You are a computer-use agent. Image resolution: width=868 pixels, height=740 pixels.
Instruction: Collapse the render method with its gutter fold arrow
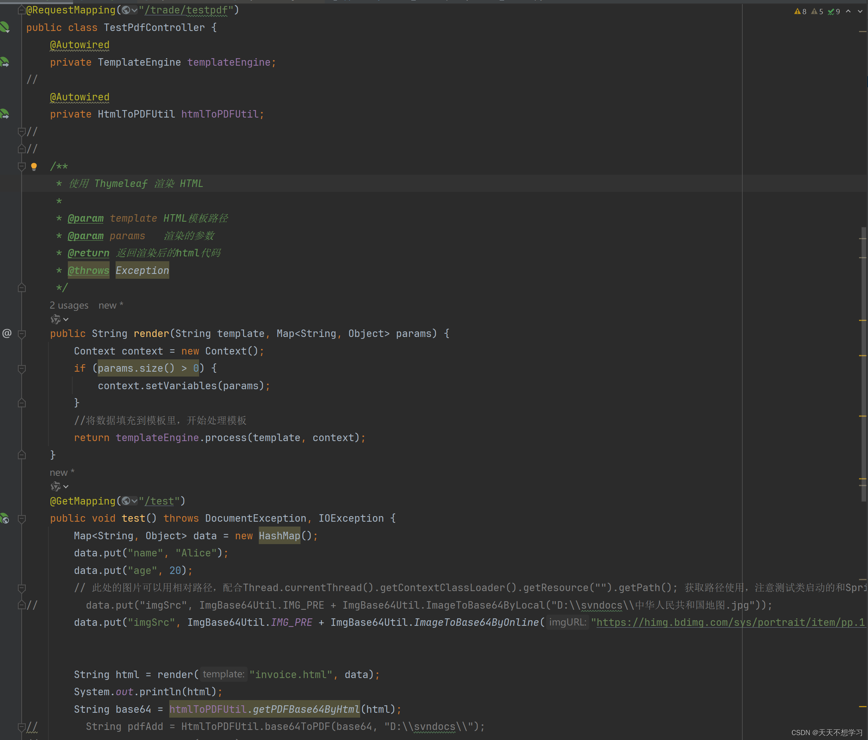21,333
